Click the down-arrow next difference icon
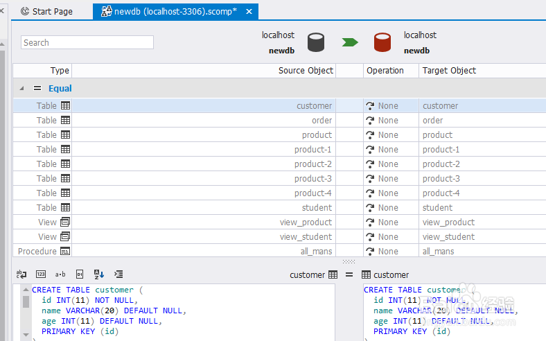Image resolution: width=546 pixels, height=341 pixels. click(99, 274)
